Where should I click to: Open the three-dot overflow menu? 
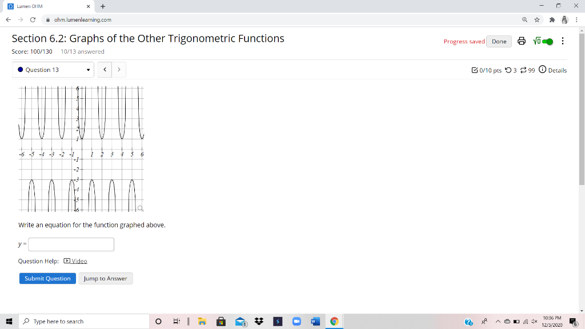563,41
